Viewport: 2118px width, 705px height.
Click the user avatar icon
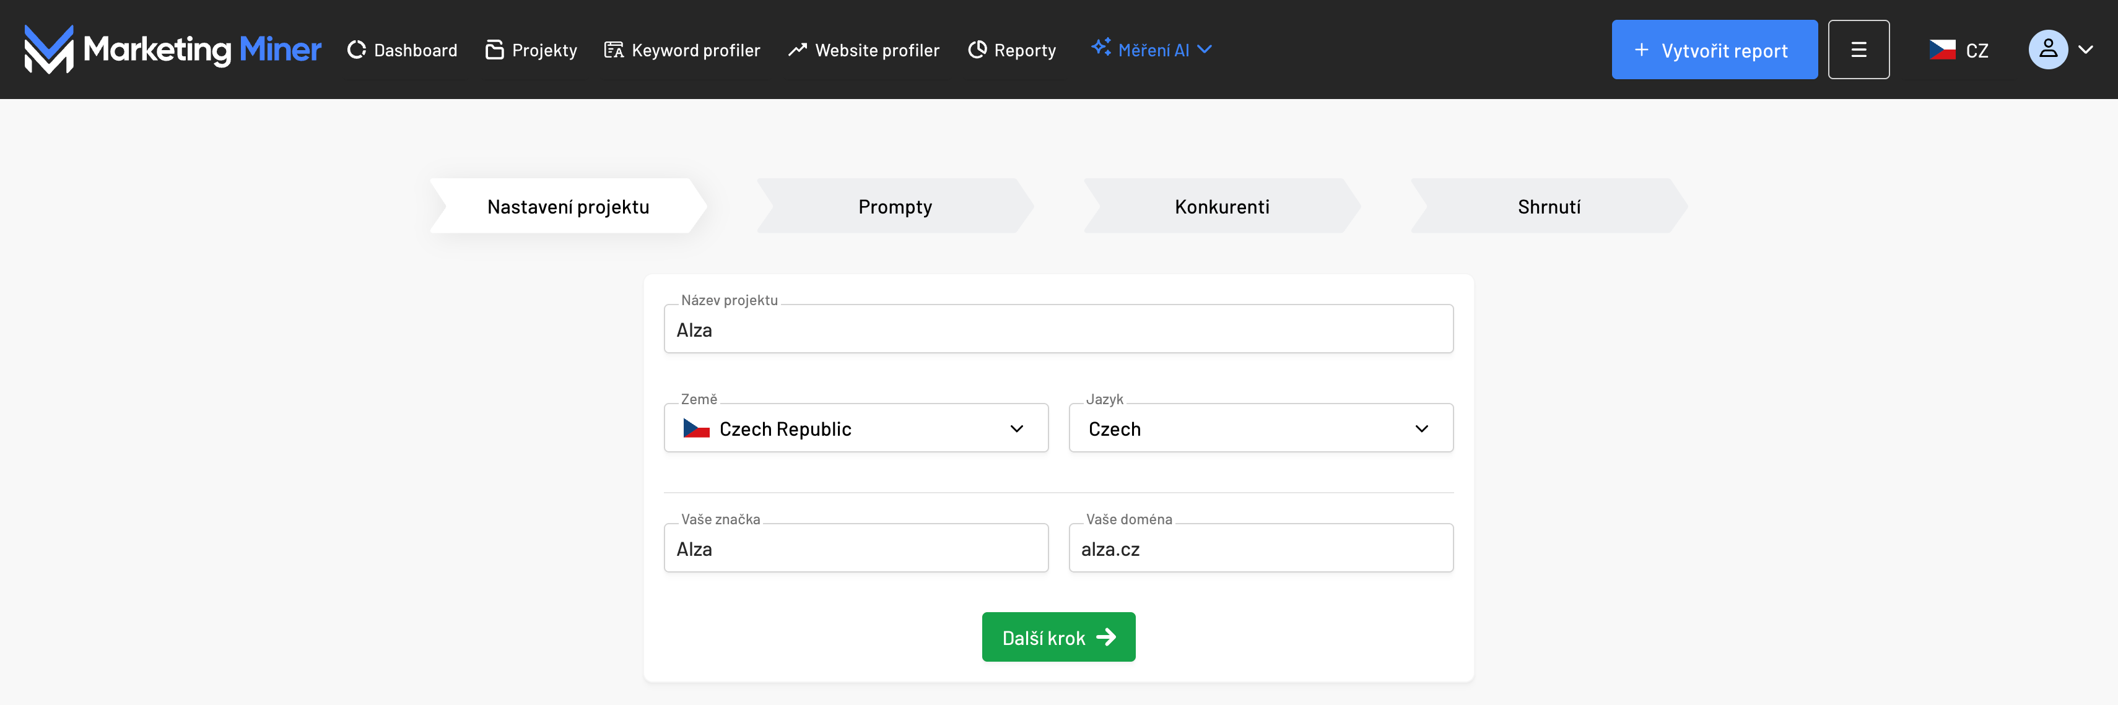(x=2047, y=50)
